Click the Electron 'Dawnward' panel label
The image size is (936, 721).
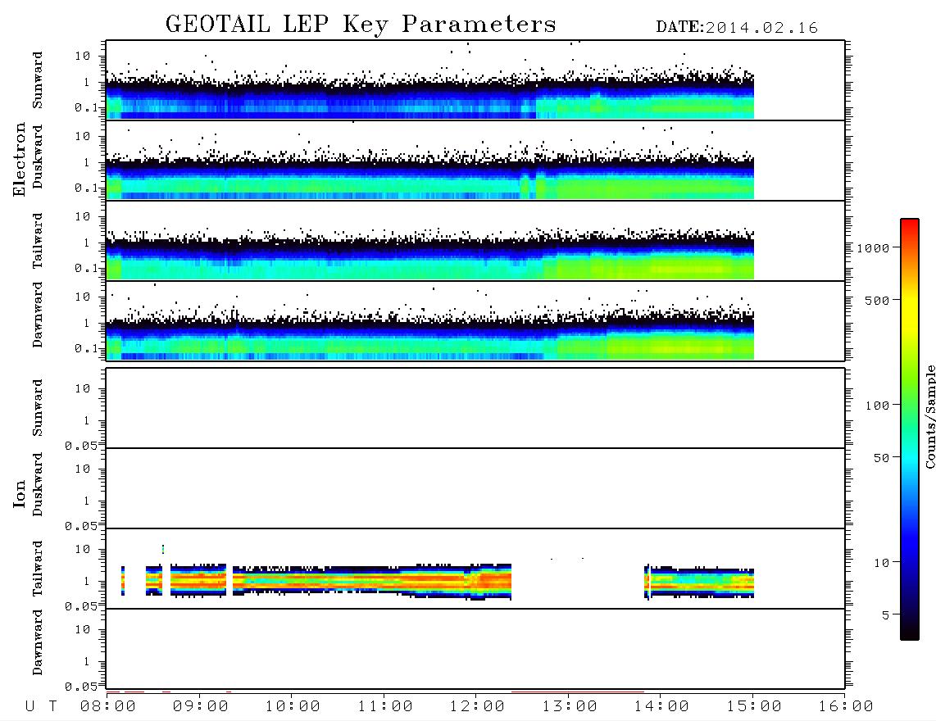click(x=38, y=315)
